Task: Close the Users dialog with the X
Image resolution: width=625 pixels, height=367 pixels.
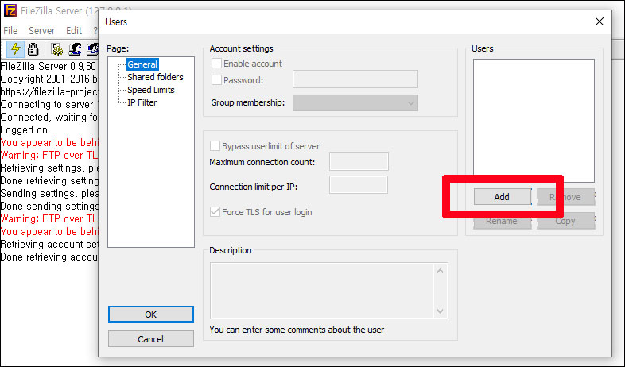Action: pyautogui.click(x=599, y=21)
